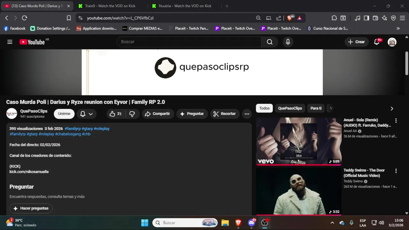
Task: Click the Preguntar ask button
Action: point(192,114)
